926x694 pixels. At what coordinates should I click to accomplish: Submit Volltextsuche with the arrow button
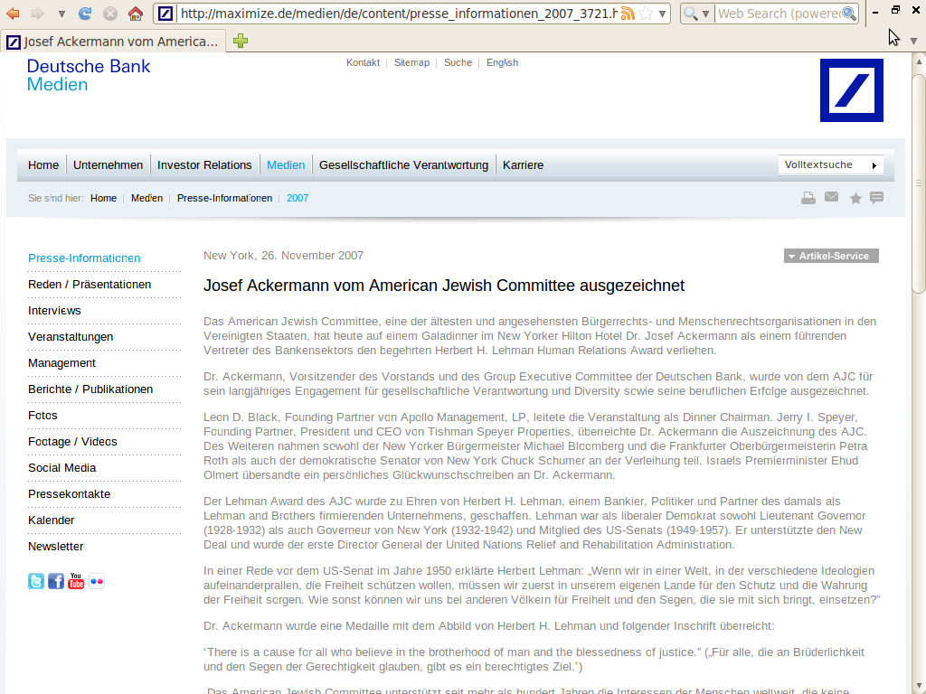coord(874,165)
